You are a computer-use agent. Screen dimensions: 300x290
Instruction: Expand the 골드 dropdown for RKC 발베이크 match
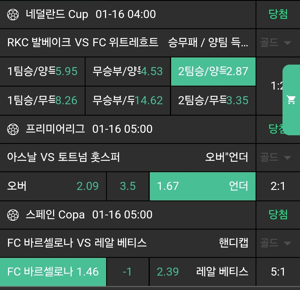pos(276,43)
